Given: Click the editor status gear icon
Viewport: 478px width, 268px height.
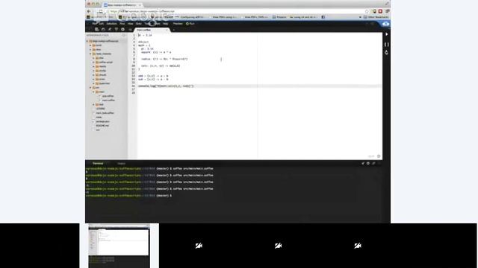Looking at the screenshot, I should coord(379,156).
